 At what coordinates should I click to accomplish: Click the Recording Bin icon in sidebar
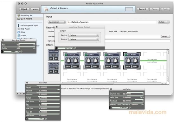[x=18, y=15]
